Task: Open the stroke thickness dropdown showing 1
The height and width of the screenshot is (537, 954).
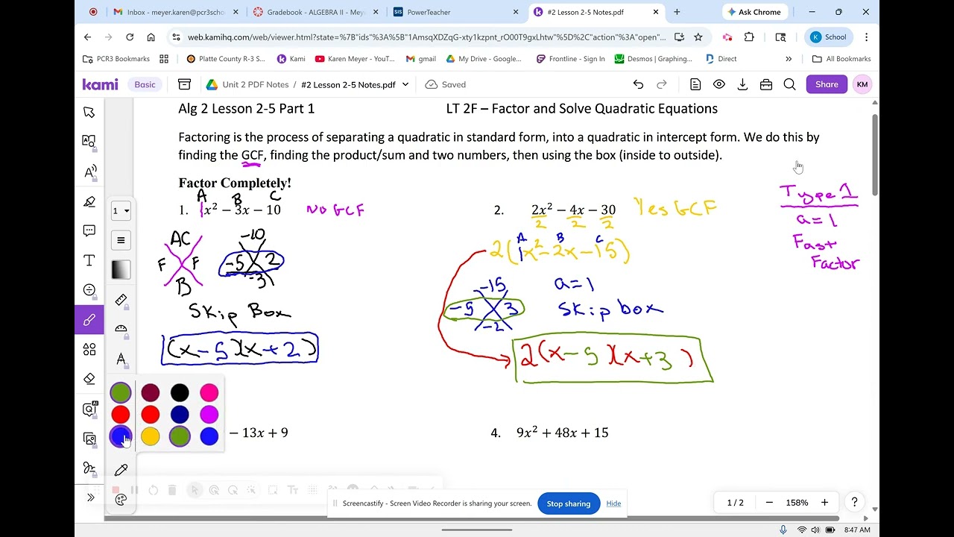Action: click(121, 210)
